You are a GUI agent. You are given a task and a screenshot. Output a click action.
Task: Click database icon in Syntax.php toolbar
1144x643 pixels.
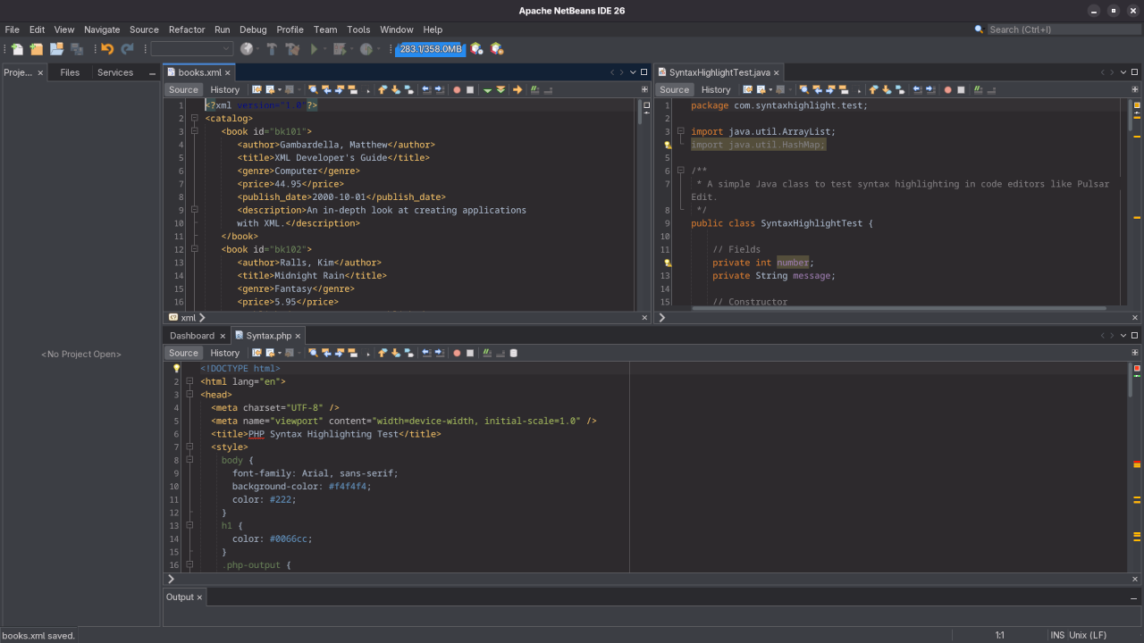pos(513,353)
